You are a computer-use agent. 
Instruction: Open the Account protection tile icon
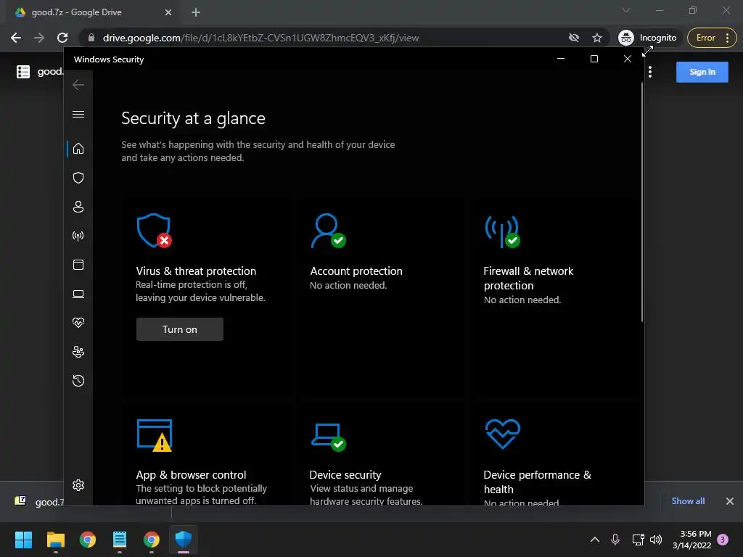328,231
